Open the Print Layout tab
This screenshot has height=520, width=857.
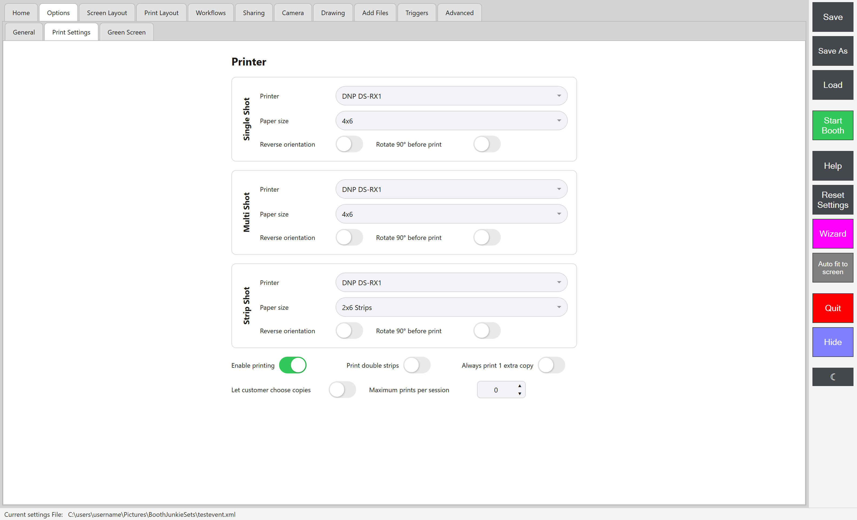point(161,12)
